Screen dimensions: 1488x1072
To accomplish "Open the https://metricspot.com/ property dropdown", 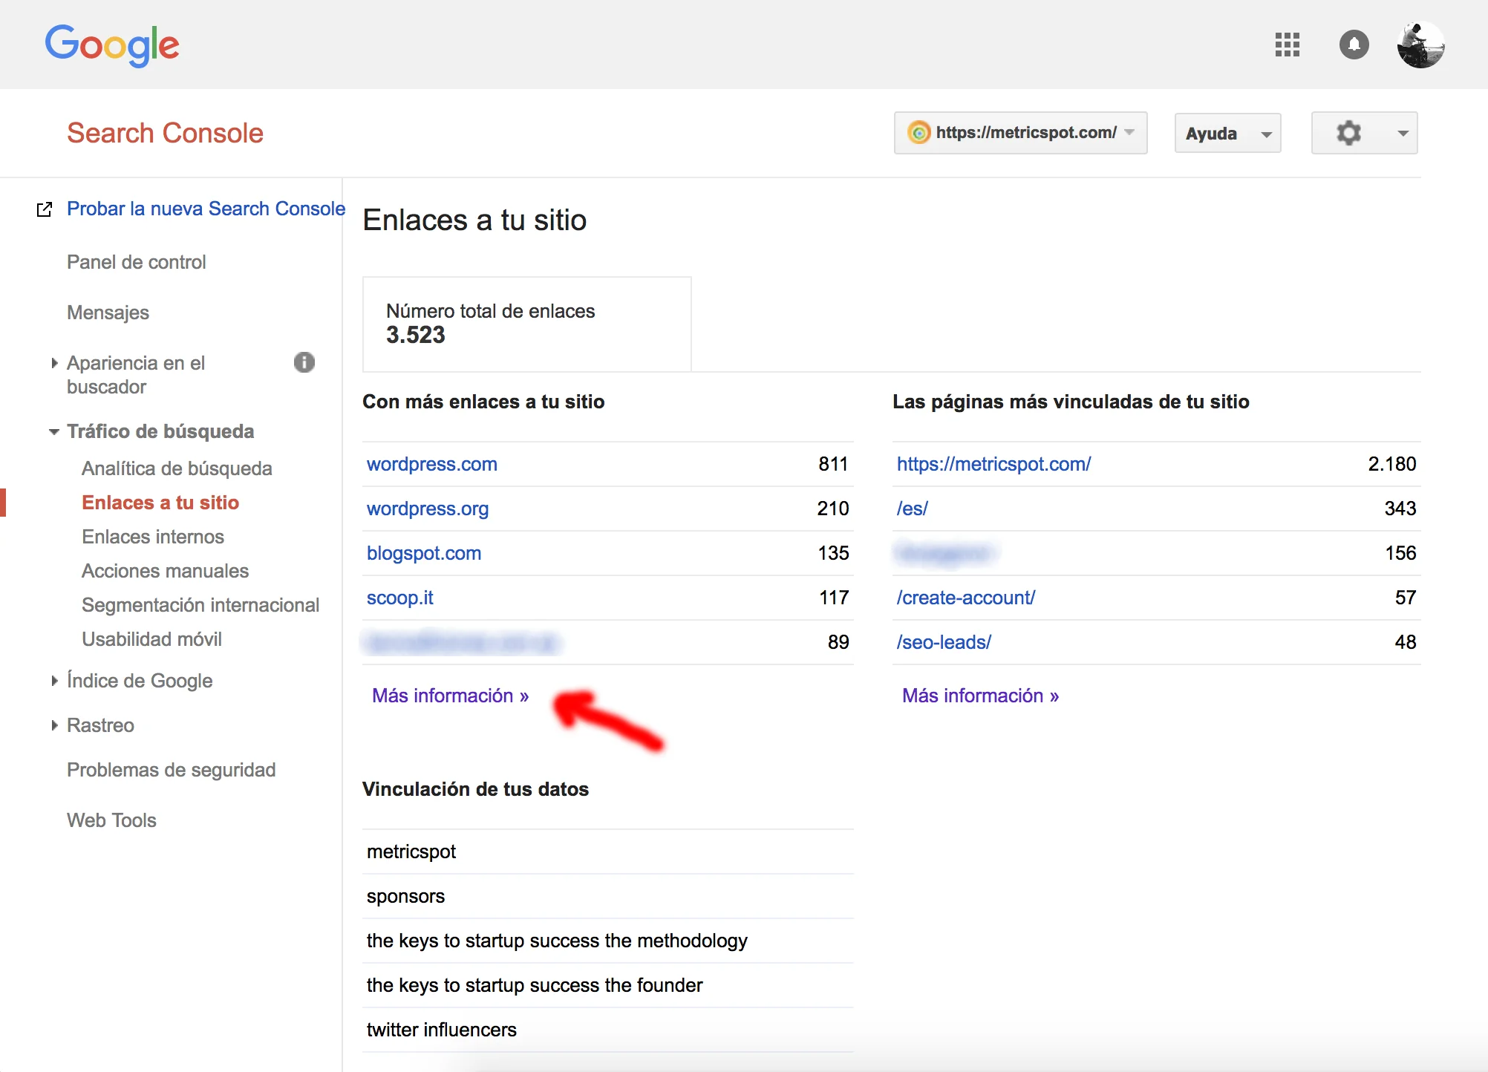I will coord(1020,133).
